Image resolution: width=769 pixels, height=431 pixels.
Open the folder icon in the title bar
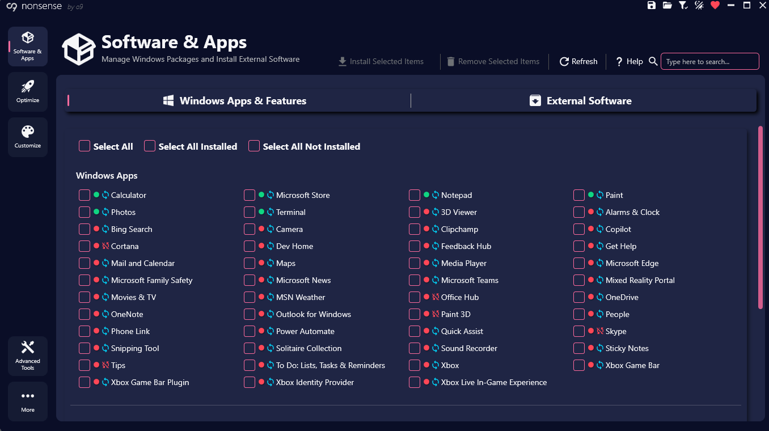click(x=667, y=5)
